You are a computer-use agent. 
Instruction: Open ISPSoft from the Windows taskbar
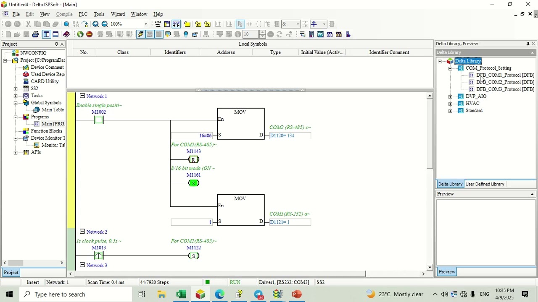[200, 294]
